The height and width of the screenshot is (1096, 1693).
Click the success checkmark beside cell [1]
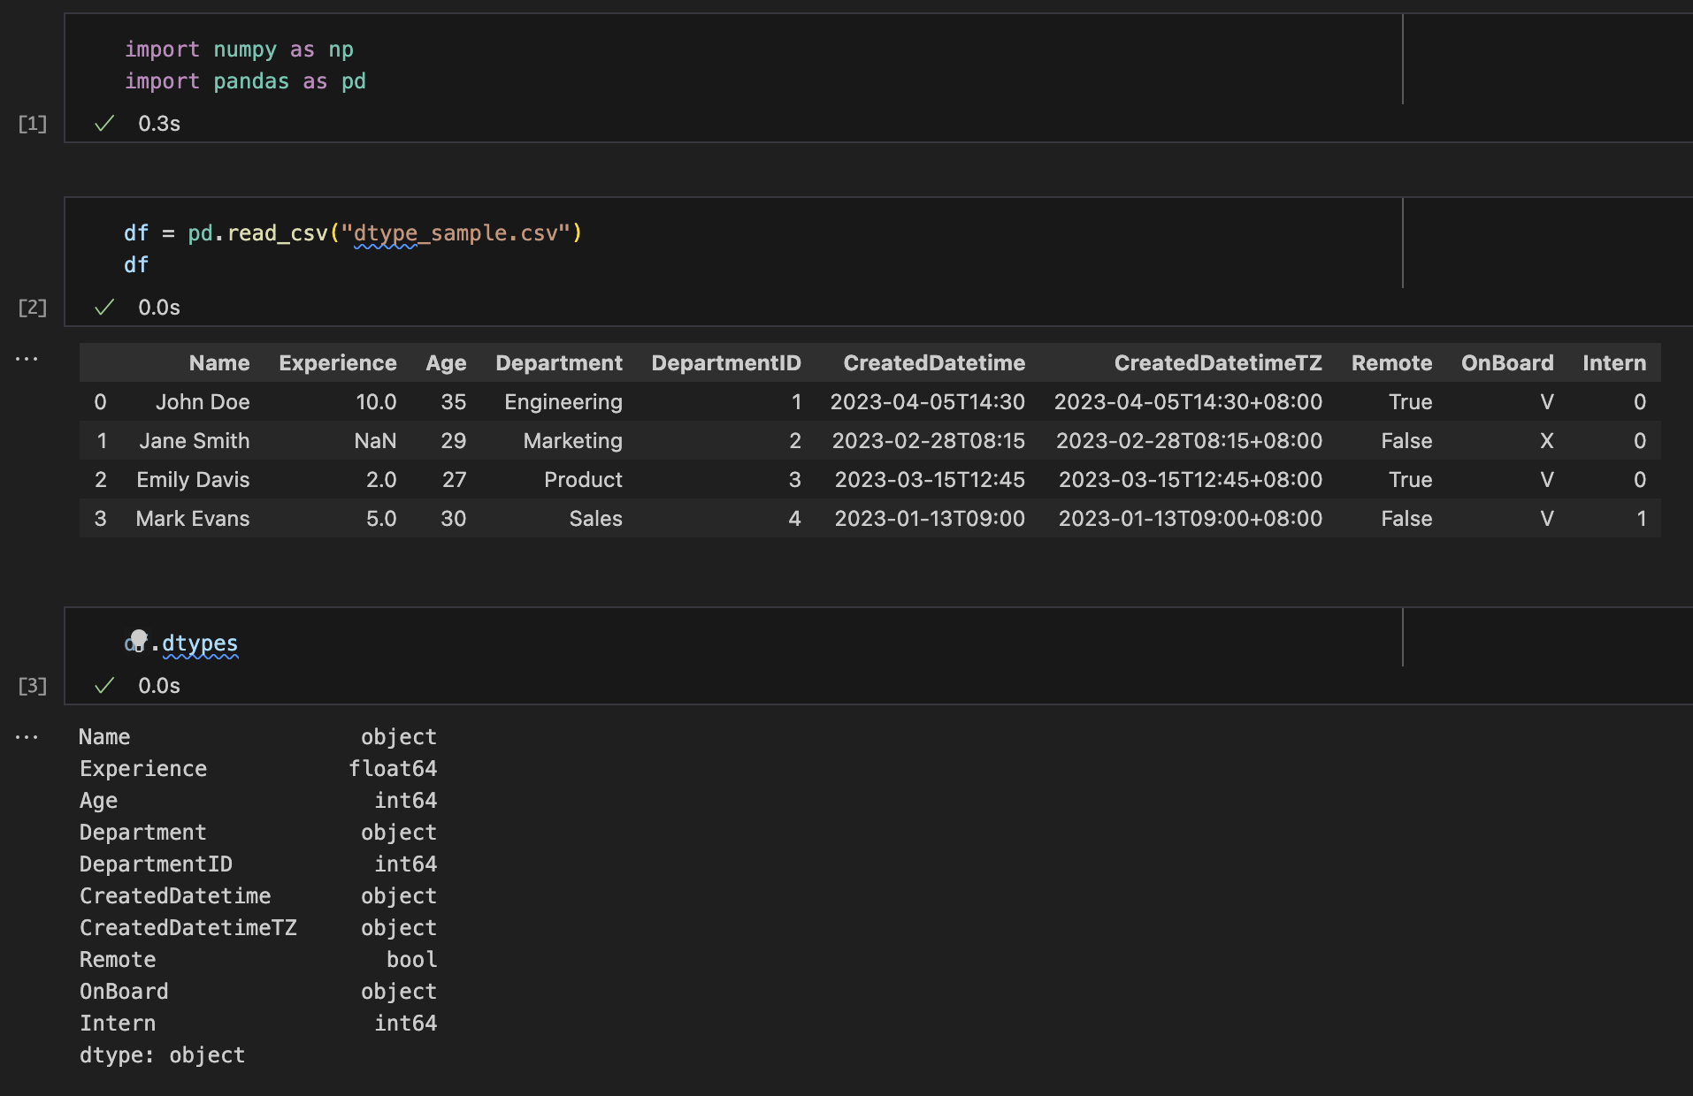[x=104, y=124]
